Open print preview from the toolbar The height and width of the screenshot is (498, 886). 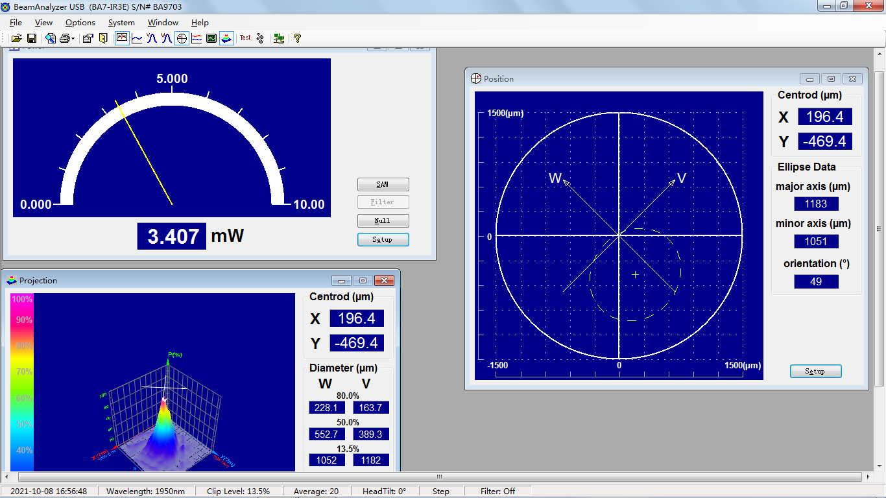point(51,39)
